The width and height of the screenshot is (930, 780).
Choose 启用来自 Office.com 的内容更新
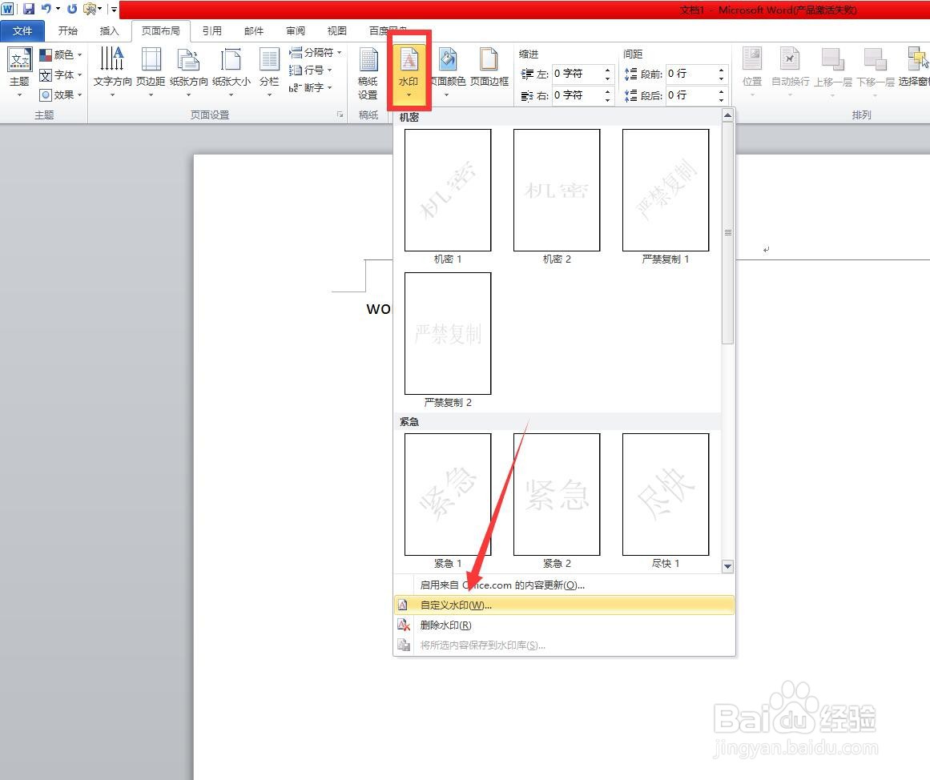pyautogui.click(x=564, y=585)
